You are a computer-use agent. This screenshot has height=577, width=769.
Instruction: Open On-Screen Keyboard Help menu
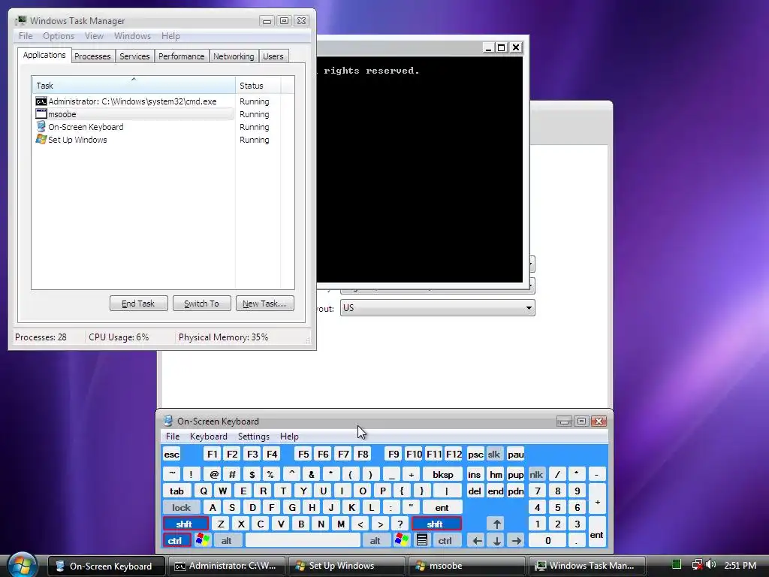click(x=289, y=437)
